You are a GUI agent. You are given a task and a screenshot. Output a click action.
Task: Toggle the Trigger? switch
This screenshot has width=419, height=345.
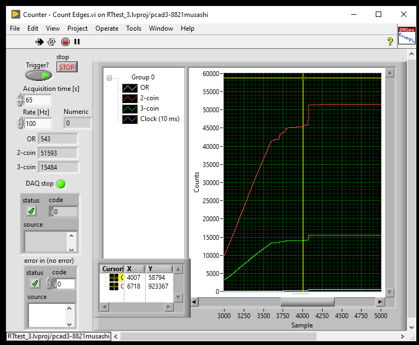(38, 75)
